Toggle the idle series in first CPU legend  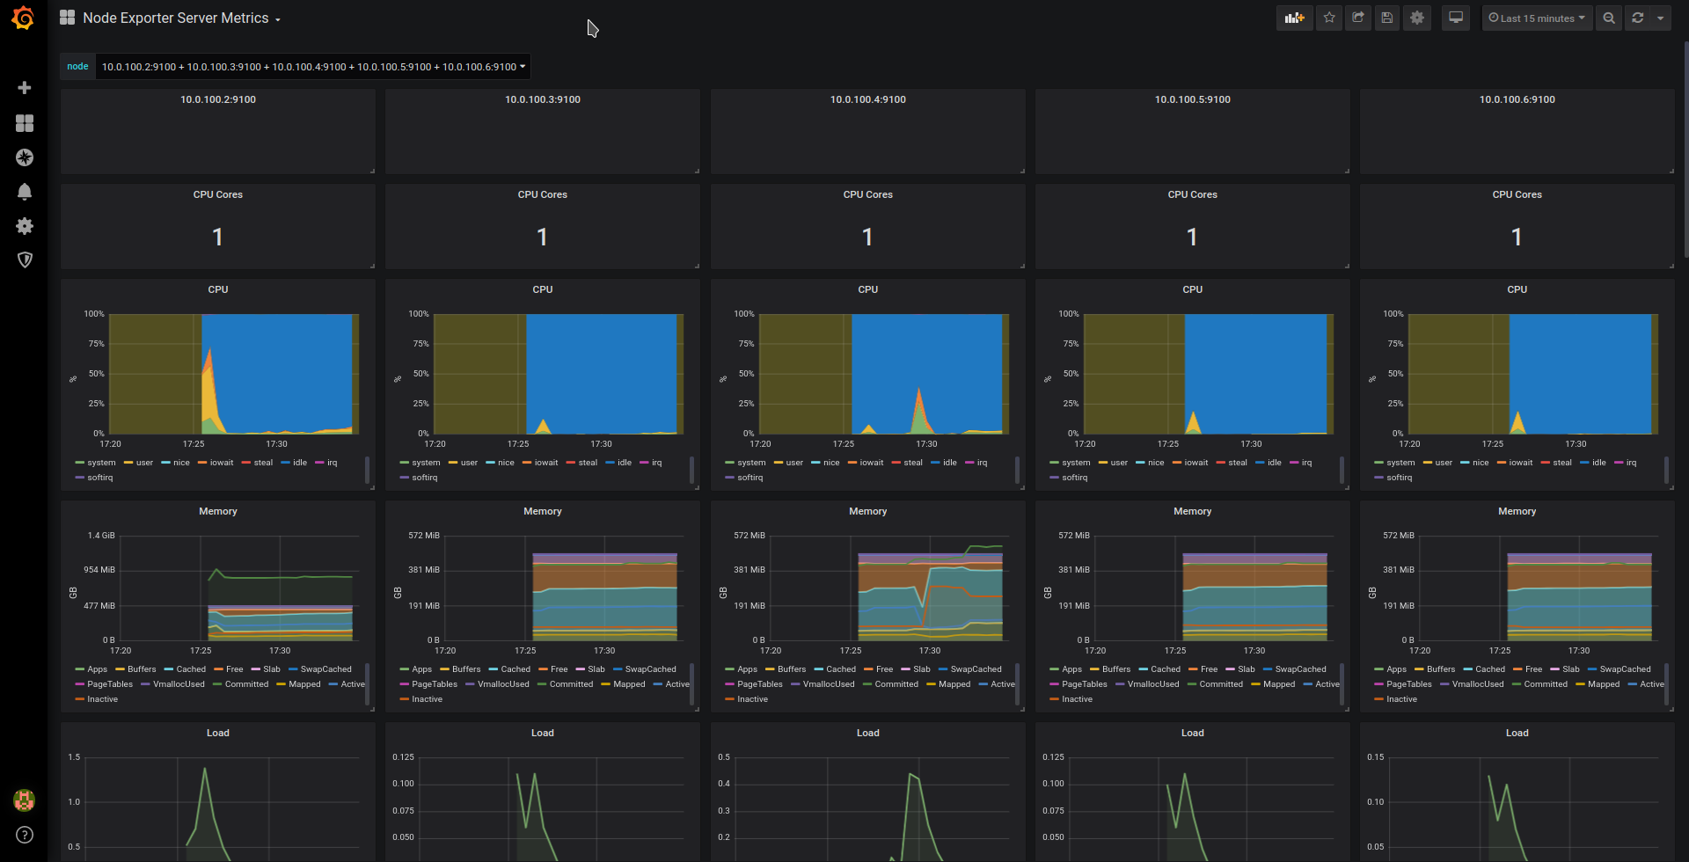(299, 463)
